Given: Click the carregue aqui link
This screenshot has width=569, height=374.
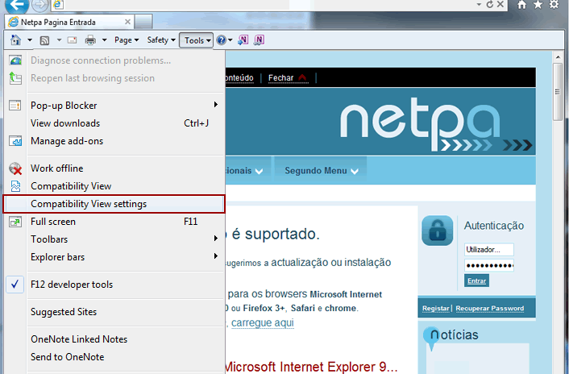Looking at the screenshot, I should pos(263,323).
